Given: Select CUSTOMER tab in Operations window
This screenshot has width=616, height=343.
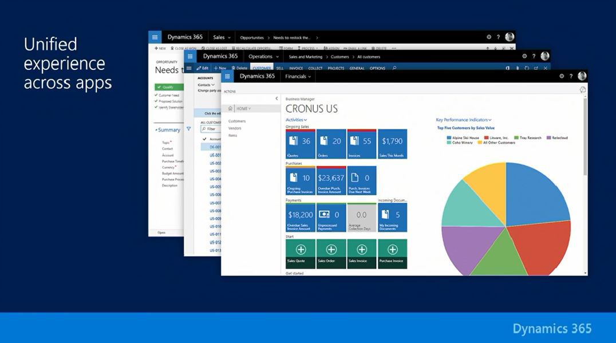Looking at the screenshot, I should (262, 68).
